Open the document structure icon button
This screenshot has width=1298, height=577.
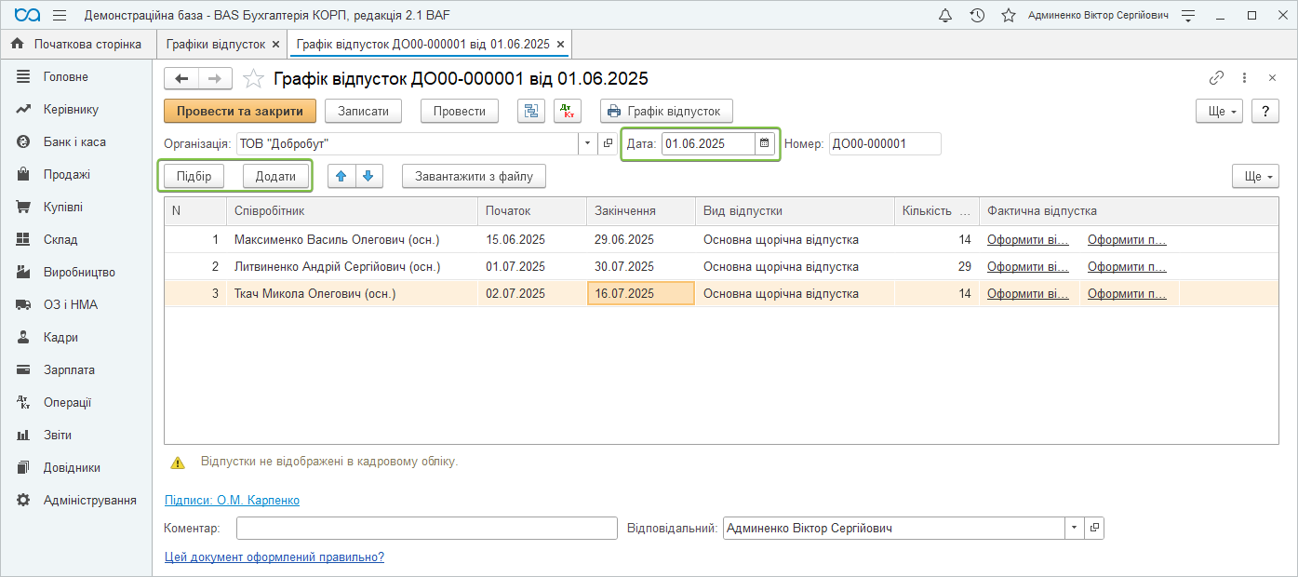[531, 111]
